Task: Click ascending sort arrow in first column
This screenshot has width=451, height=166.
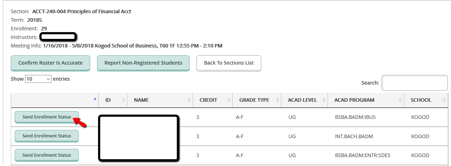Action: (95, 99)
